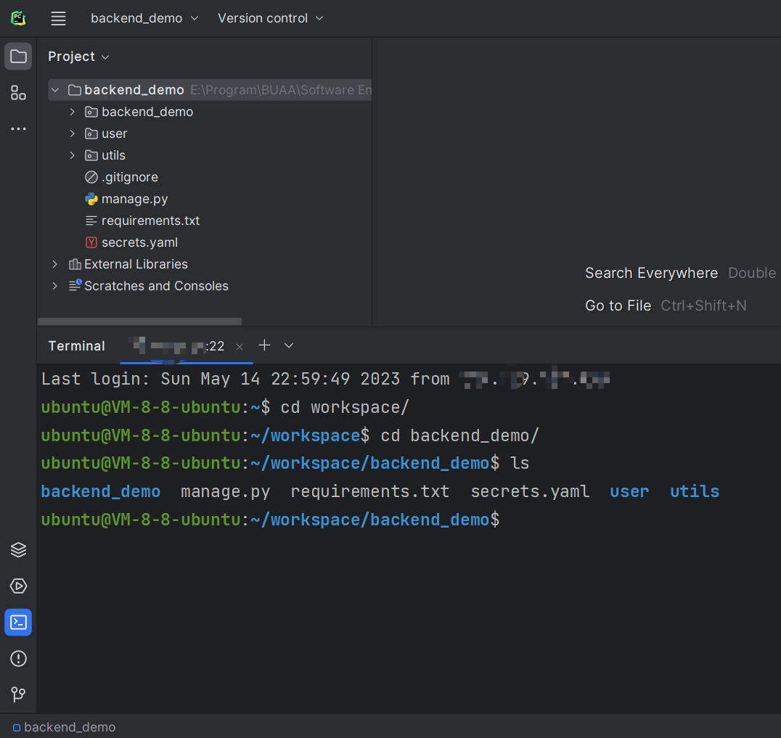Image resolution: width=781 pixels, height=738 pixels.
Task: Open the Services tool window
Action: 18,586
